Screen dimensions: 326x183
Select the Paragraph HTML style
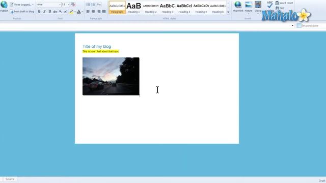click(x=117, y=8)
